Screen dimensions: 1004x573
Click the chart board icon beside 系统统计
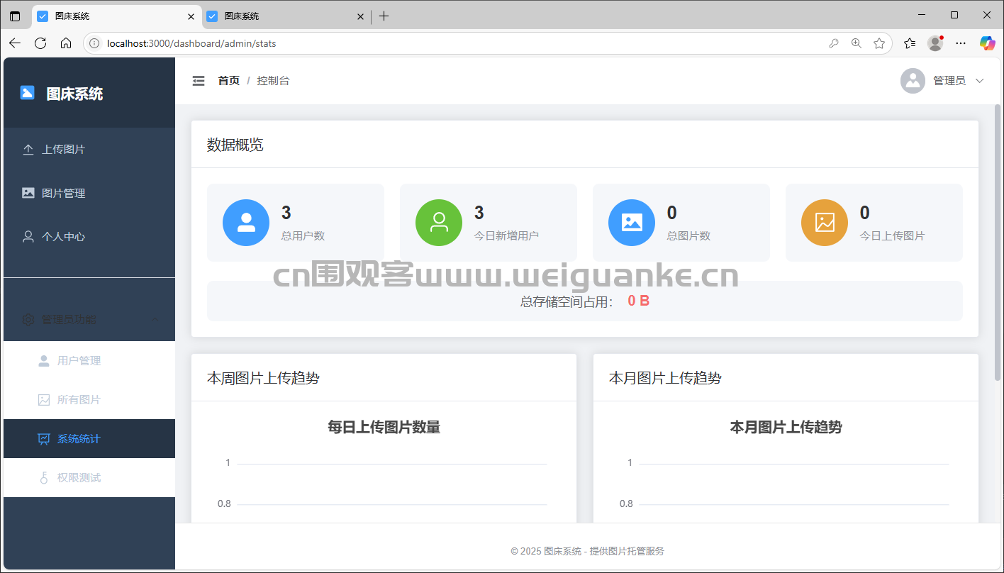[x=44, y=439]
